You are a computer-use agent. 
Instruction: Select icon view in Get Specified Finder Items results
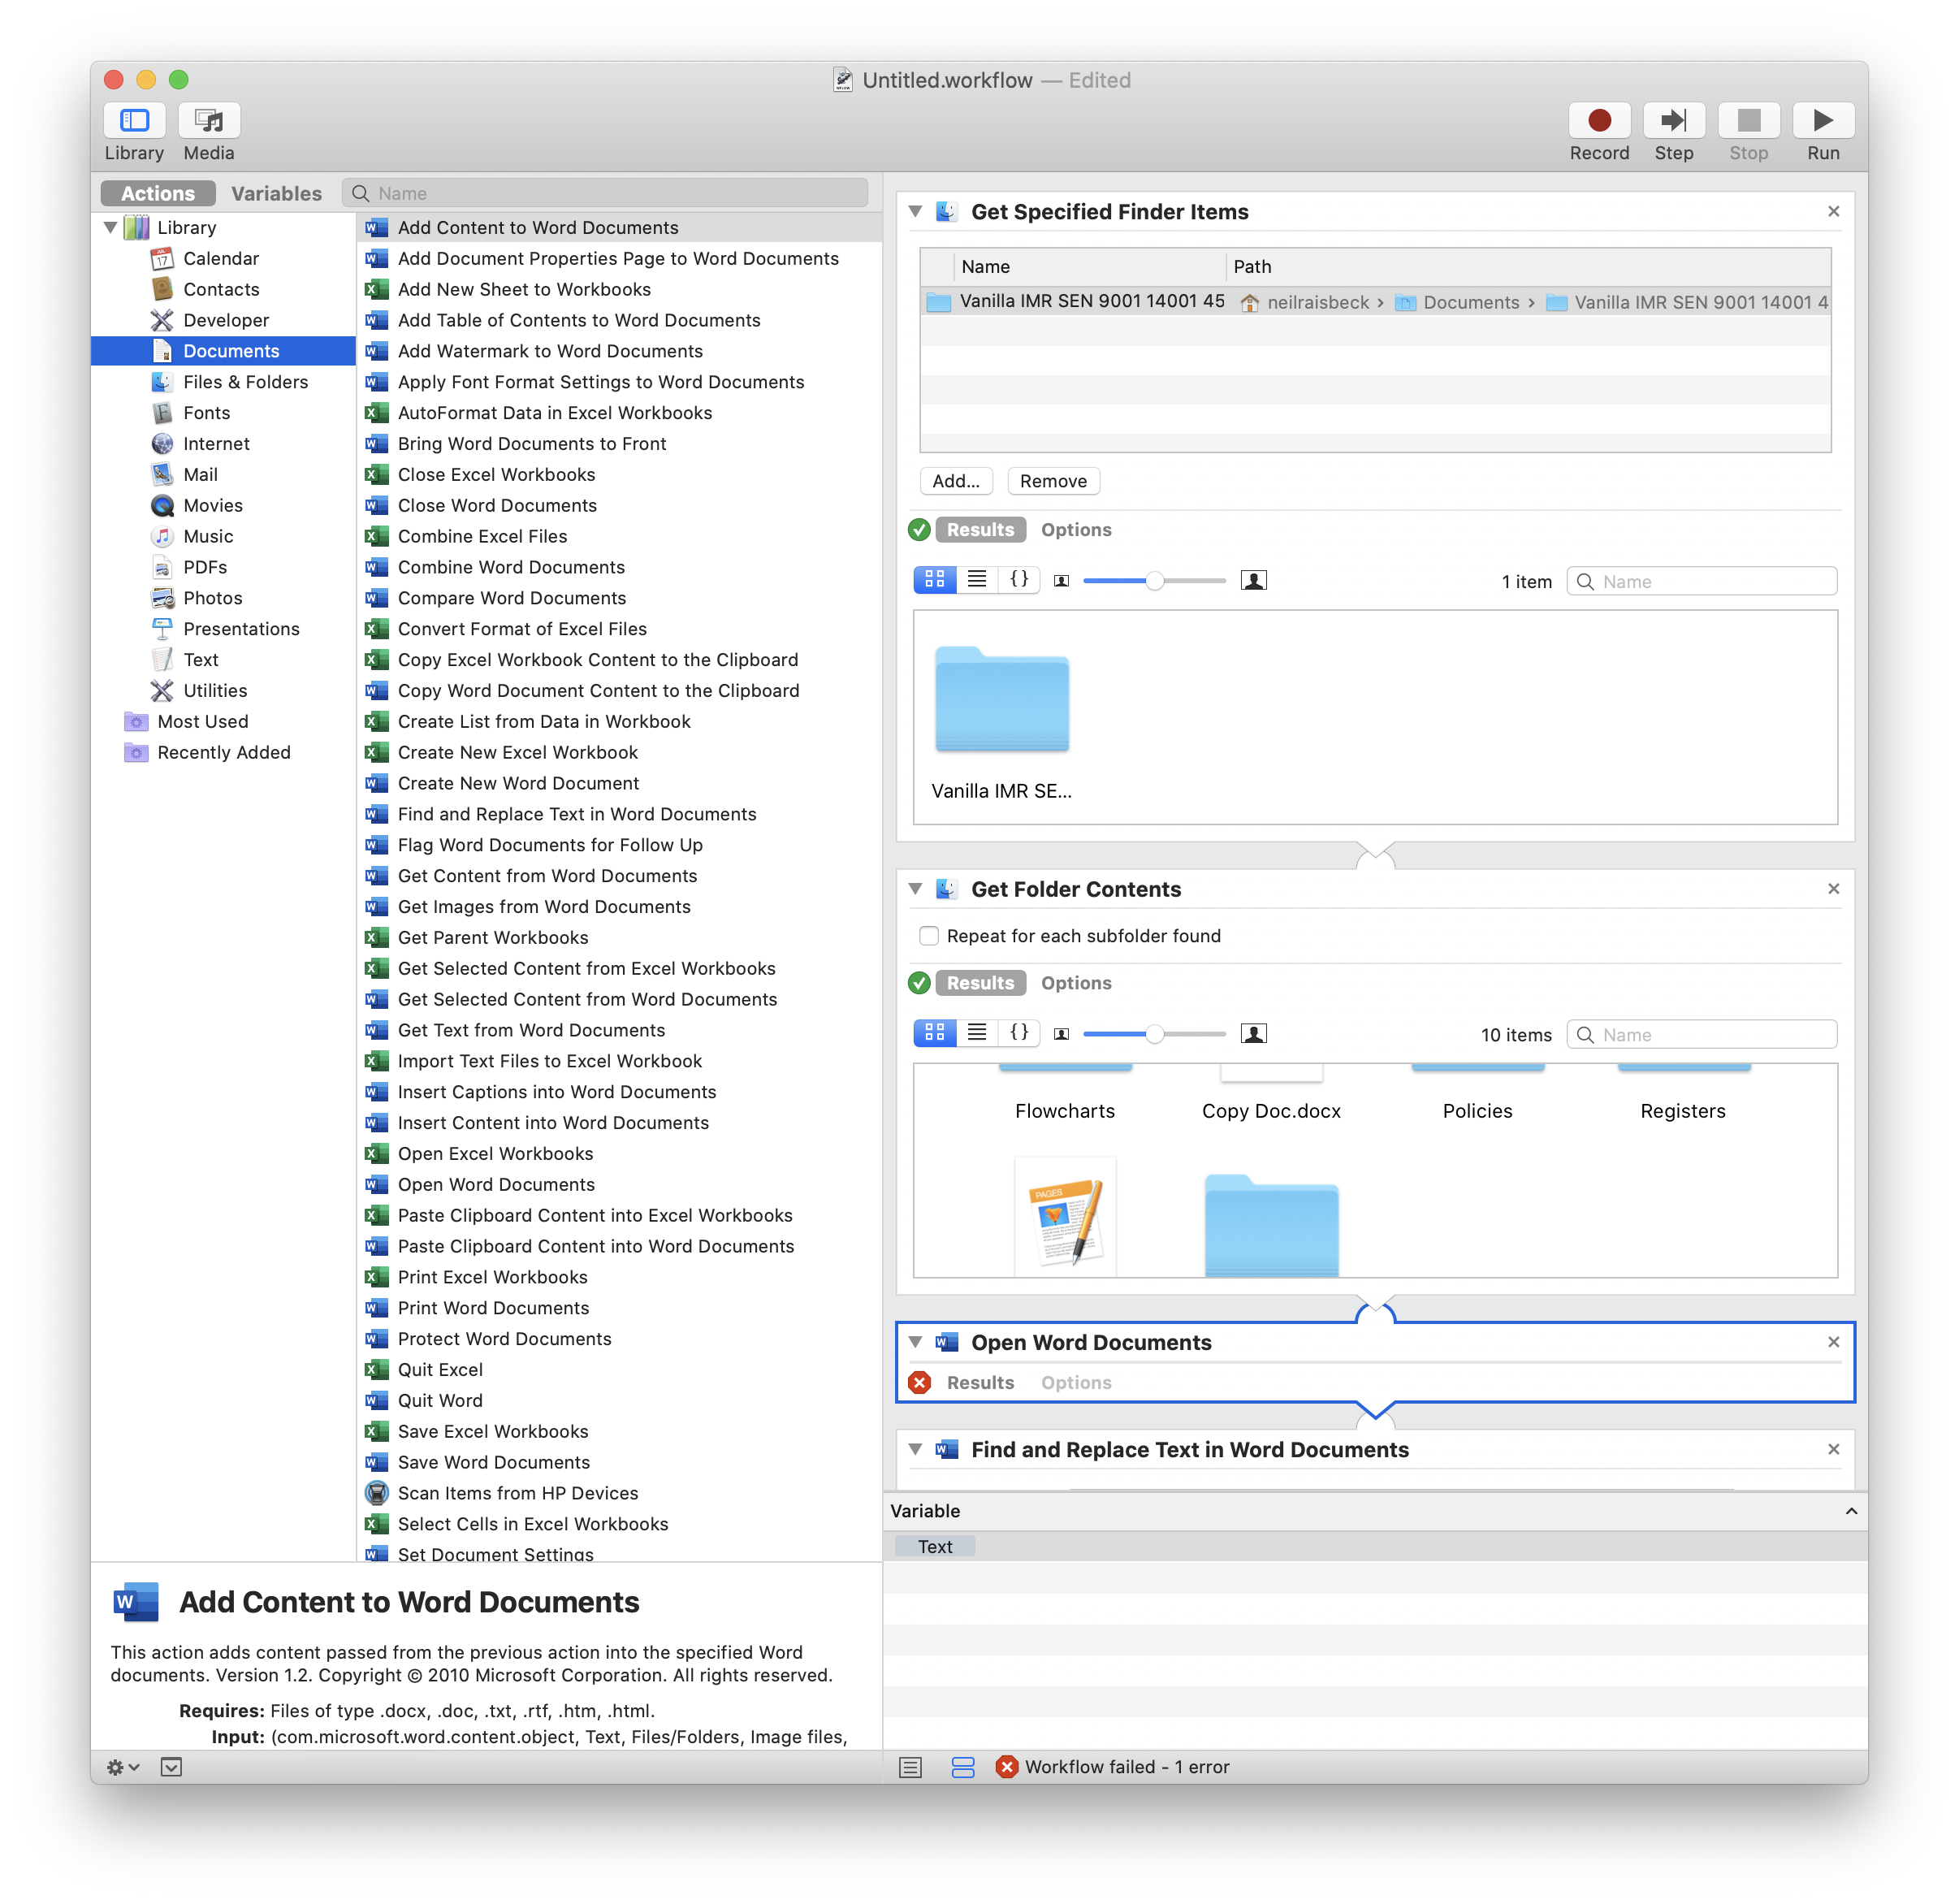pyautogui.click(x=934, y=580)
